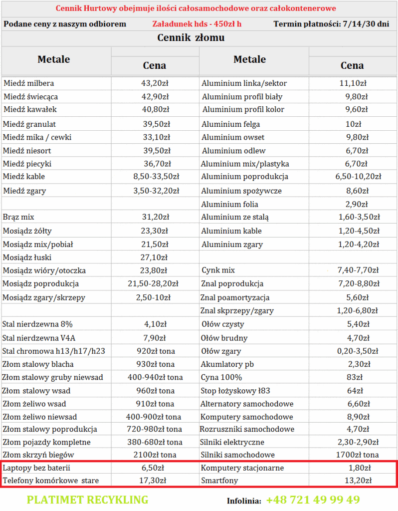Click the infolinia phone number +48 721 49 99 49
The height and width of the screenshot is (511, 398).
[313, 500]
